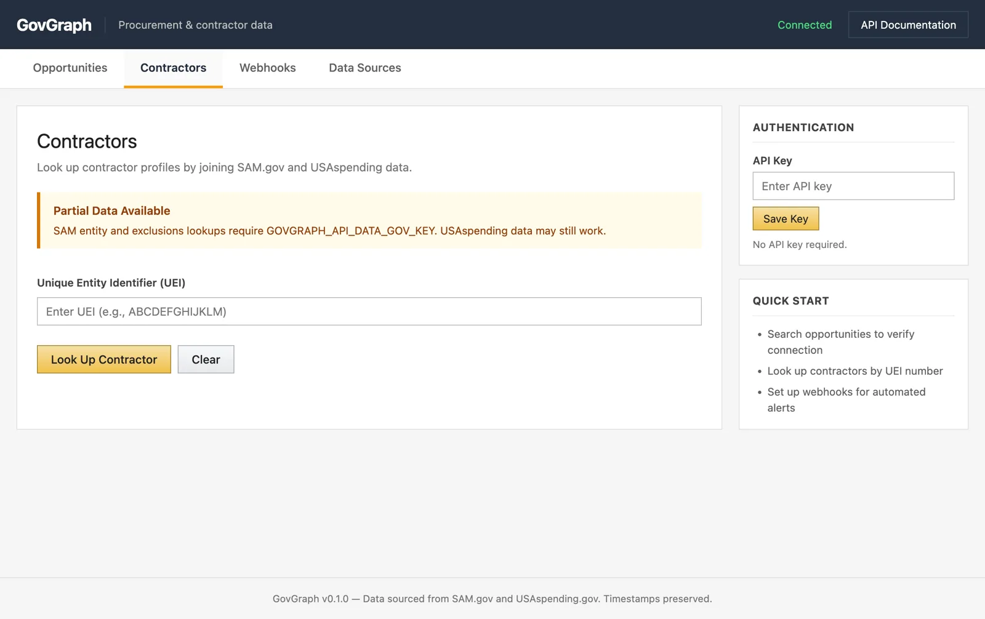Switch to the Opportunities tab
This screenshot has width=985, height=619.
click(70, 68)
